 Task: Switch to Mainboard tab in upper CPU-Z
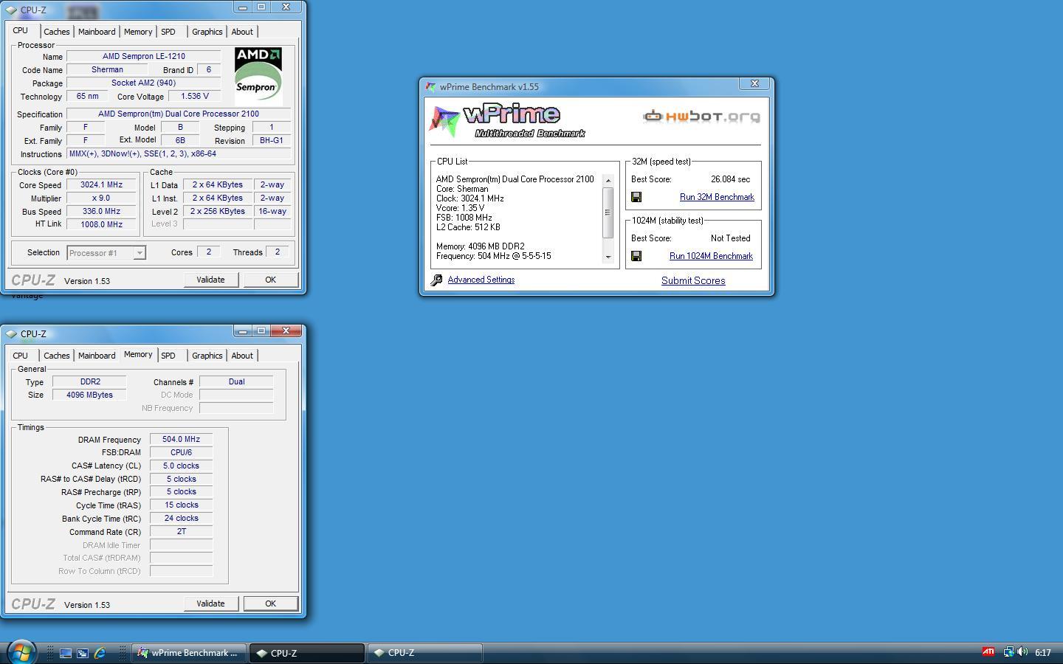[97, 32]
